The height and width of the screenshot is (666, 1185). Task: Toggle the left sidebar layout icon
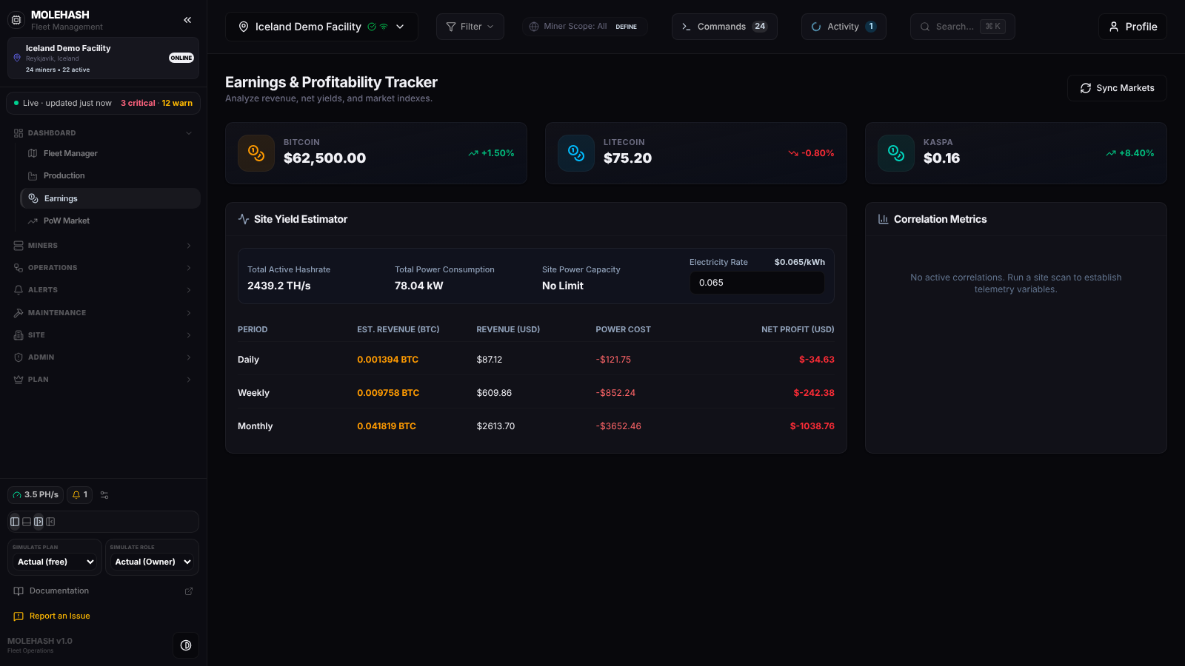pyautogui.click(x=15, y=522)
